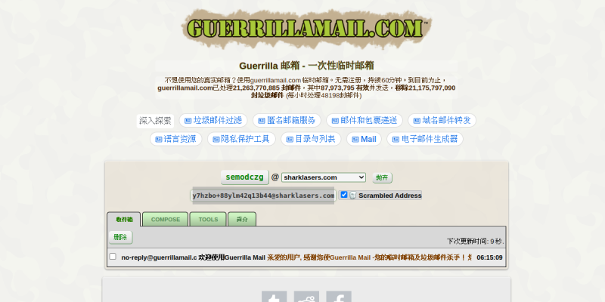Switch to the 简介 tab
The image size is (605, 302).
point(242,219)
